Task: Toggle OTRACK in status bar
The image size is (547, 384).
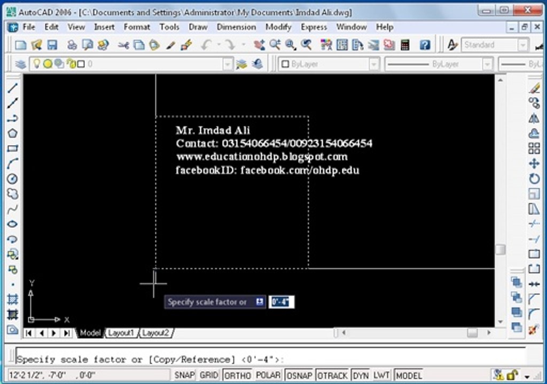Action: [332, 375]
